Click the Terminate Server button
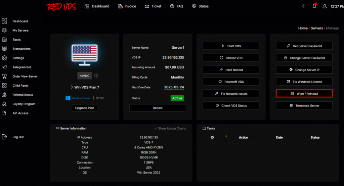 [x=304, y=105]
